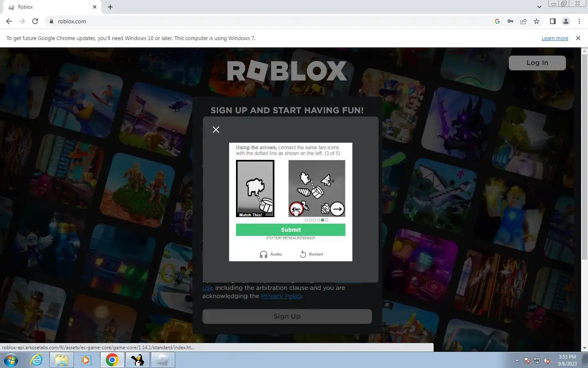Open the Terms of Use link

tap(208, 288)
